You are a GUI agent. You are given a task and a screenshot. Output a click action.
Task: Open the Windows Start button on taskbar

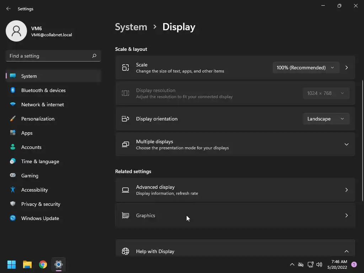coord(11,264)
